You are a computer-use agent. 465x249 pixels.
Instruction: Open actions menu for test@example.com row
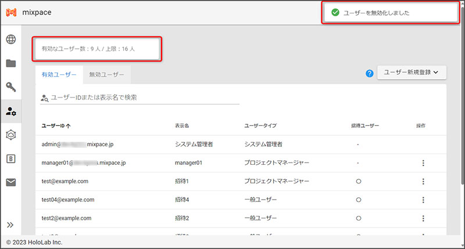click(x=423, y=182)
